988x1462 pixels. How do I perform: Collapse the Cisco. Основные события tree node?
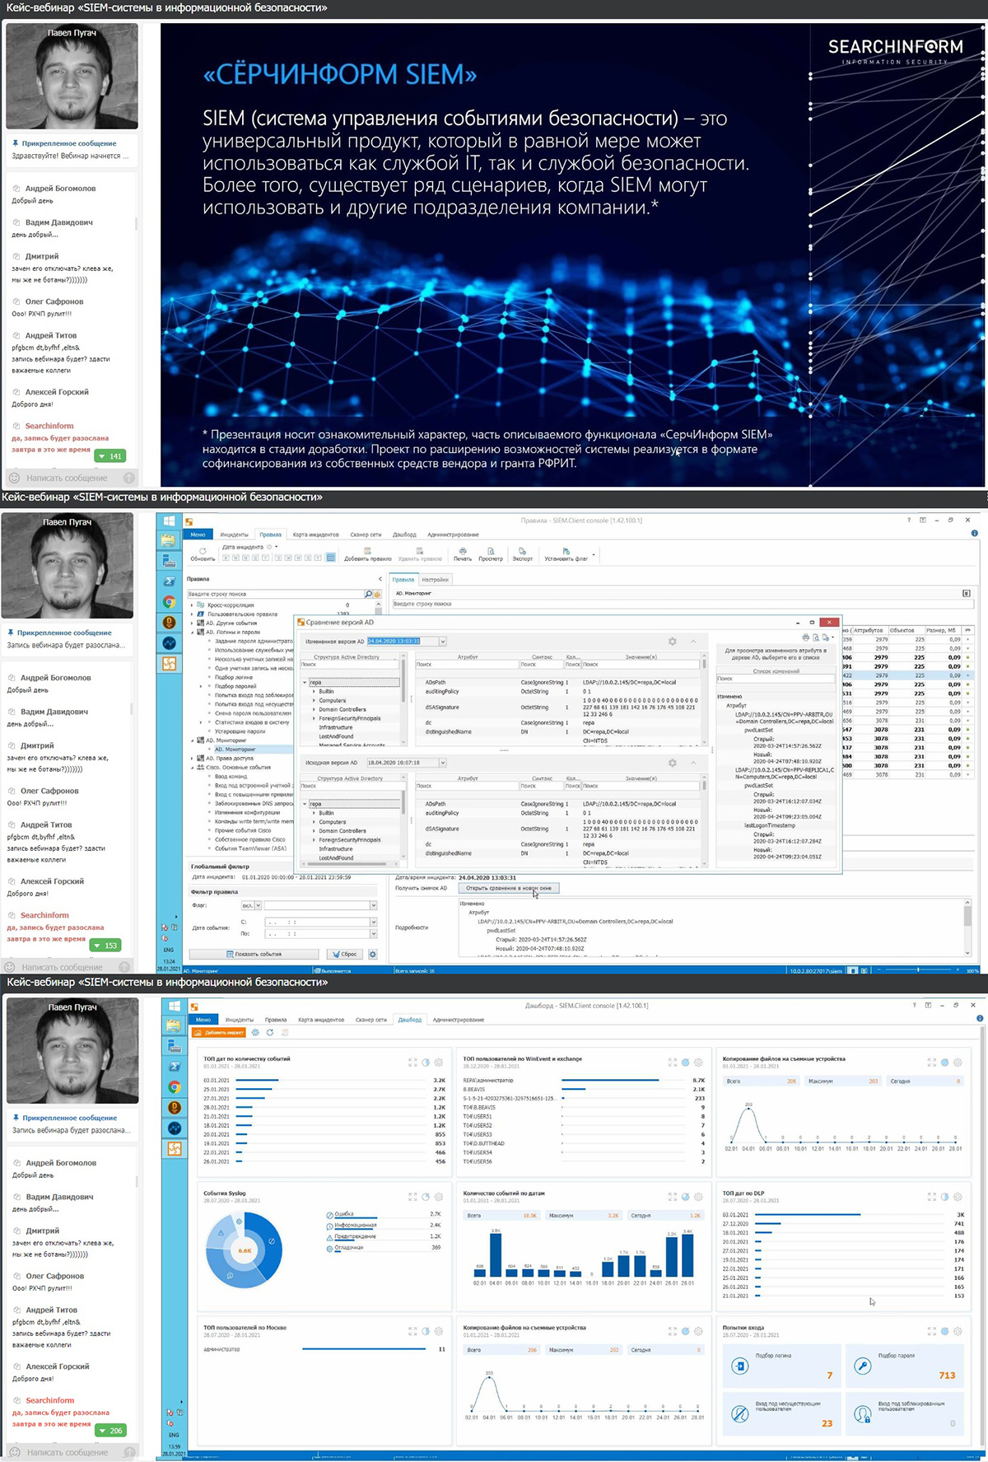click(192, 768)
